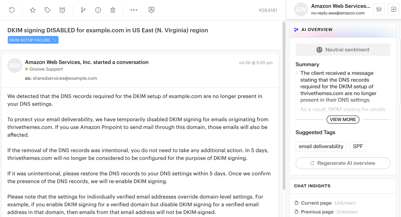Click the conversation subject title
The image size is (401, 217).
[x=108, y=30]
